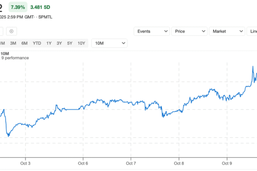The height and width of the screenshot is (171, 257).
Task: Click the Oct 6 axis label
Action: pyautogui.click(x=83, y=164)
